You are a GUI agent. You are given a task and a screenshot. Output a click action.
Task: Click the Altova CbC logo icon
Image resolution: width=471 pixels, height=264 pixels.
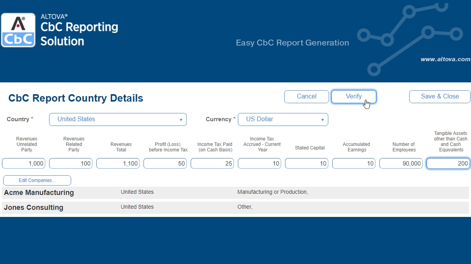[x=18, y=30]
